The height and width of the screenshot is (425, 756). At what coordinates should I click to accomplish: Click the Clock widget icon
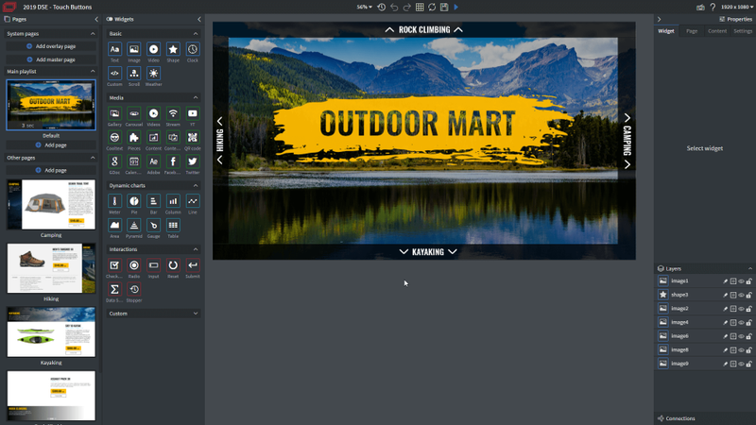pyautogui.click(x=193, y=49)
